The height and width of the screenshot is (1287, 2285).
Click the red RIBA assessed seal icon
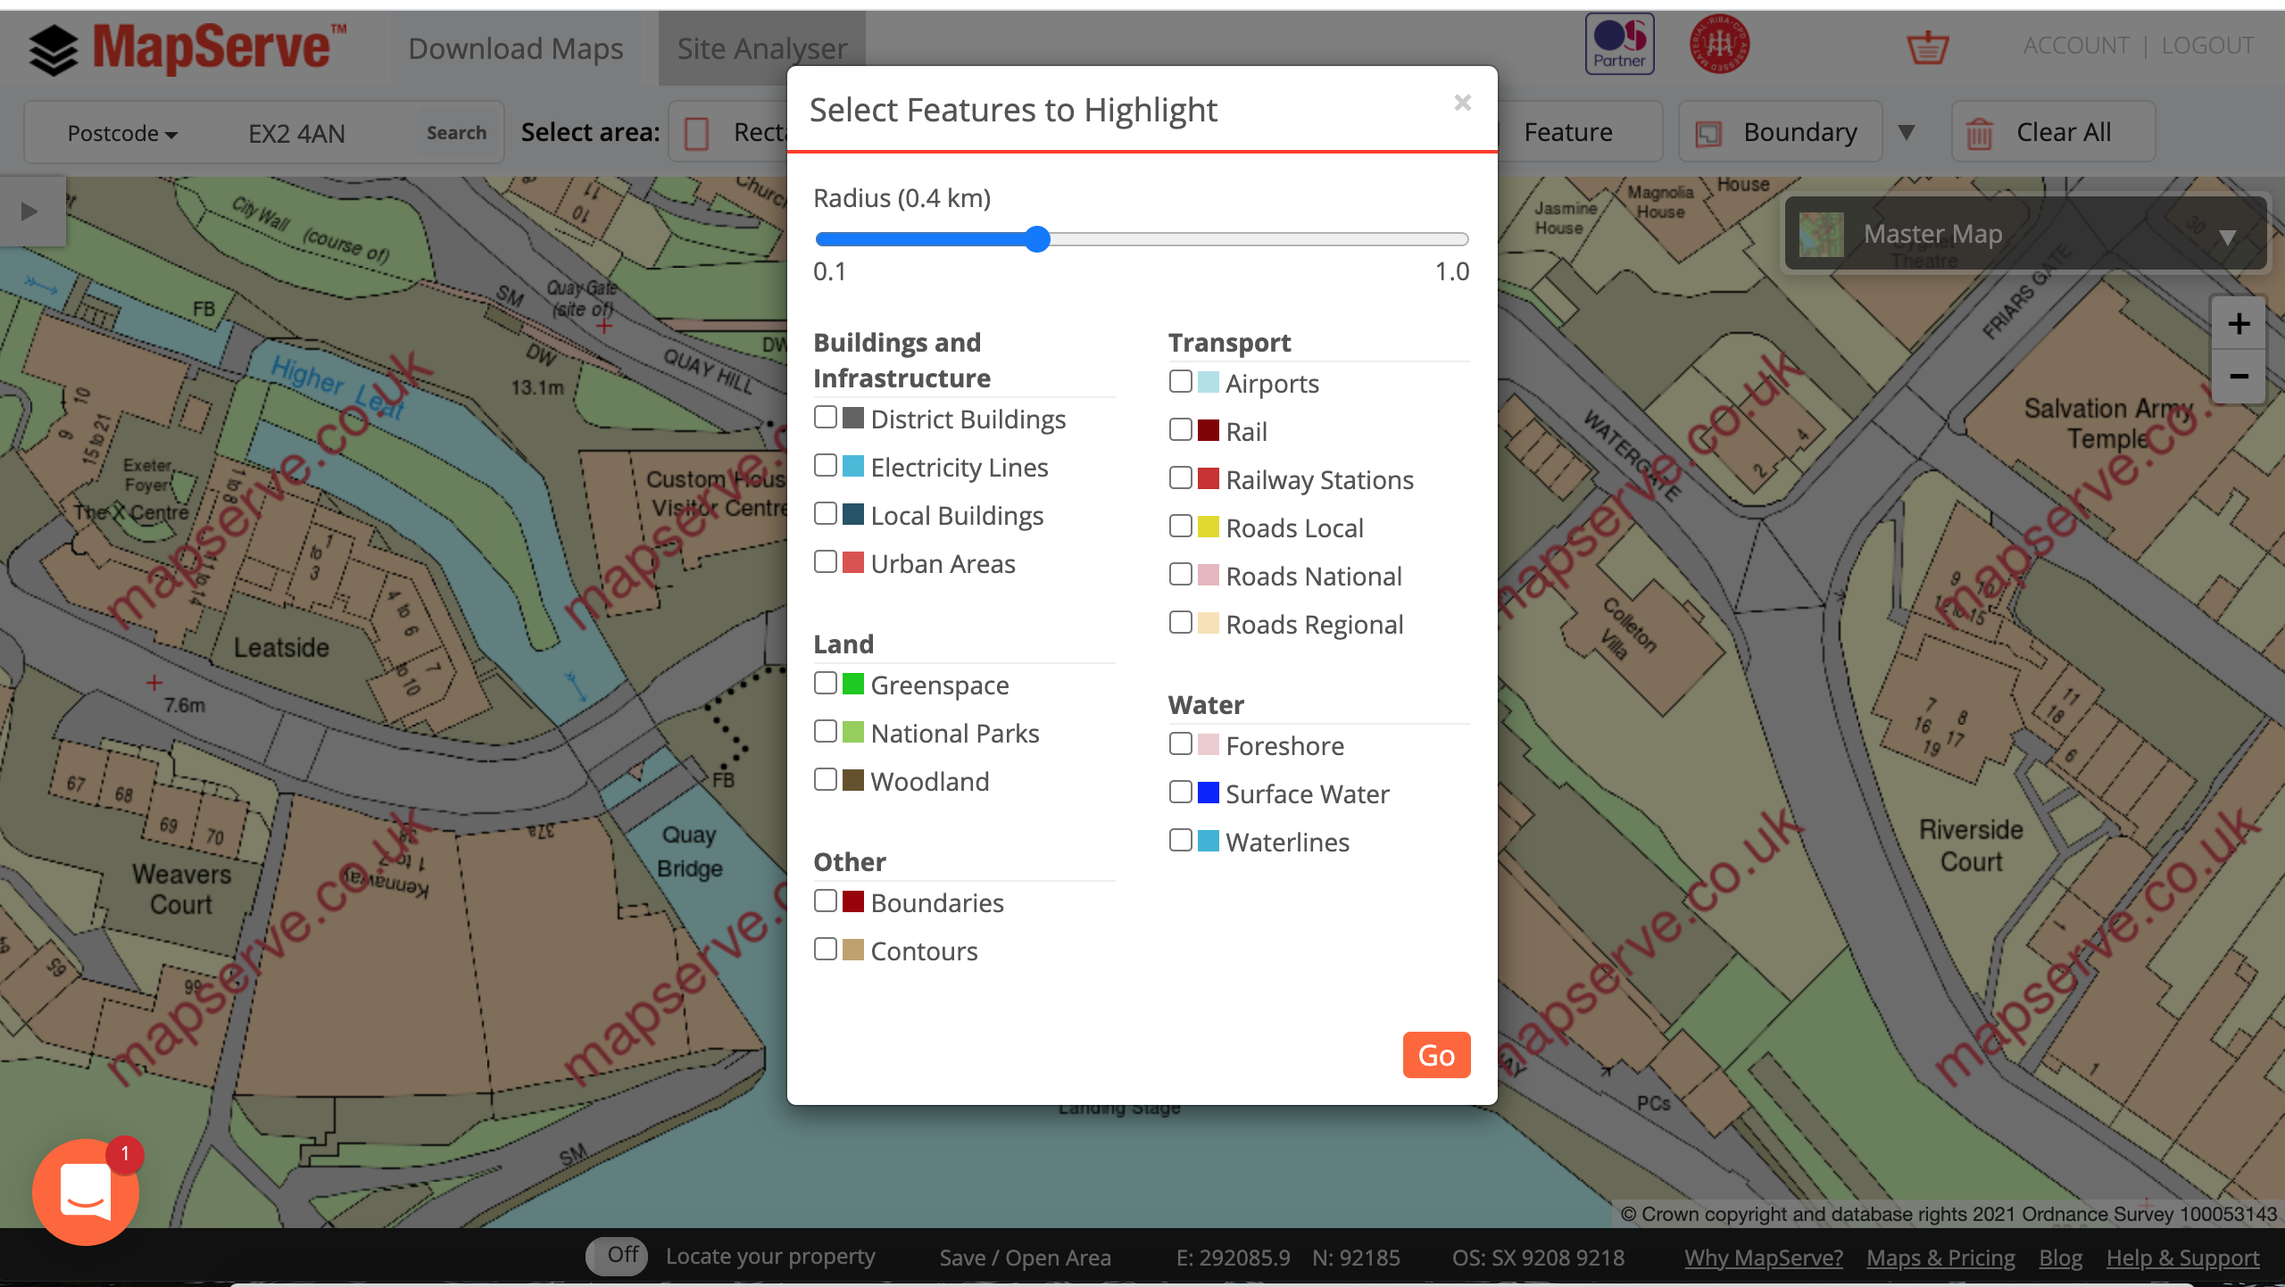tap(1720, 44)
